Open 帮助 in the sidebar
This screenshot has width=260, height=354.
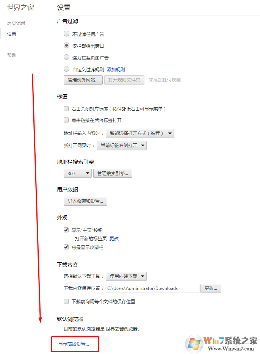click(12, 55)
